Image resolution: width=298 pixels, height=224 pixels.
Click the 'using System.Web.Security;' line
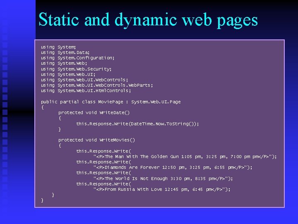coord(76,69)
